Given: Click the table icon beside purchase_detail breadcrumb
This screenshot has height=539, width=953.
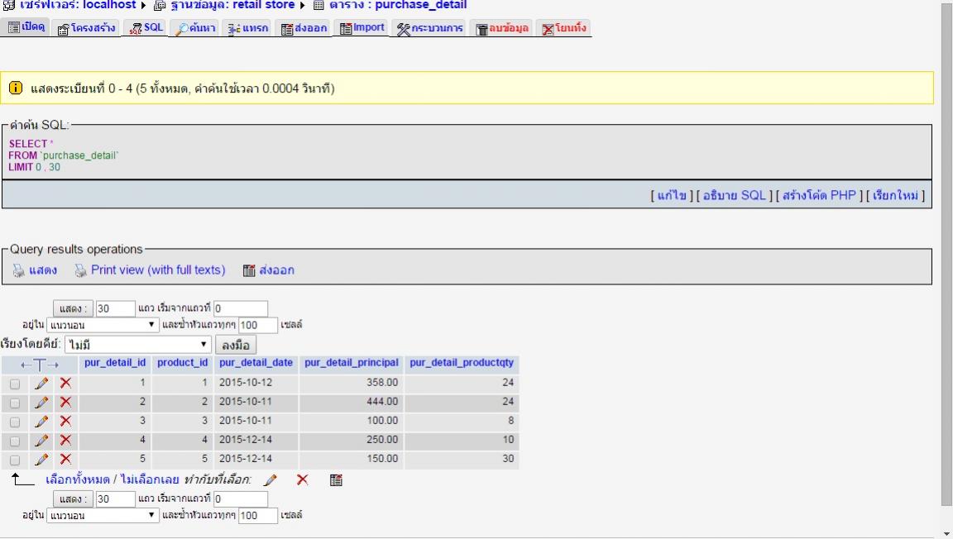Looking at the screenshot, I should 318,5.
